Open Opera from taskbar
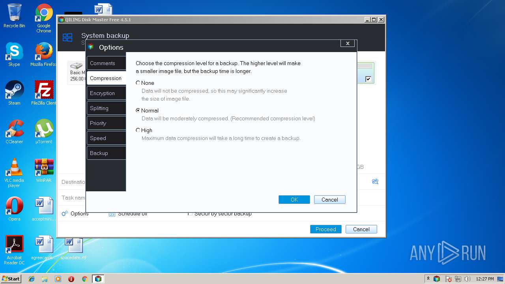This screenshot has width=505, height=284. coord(71,279)
